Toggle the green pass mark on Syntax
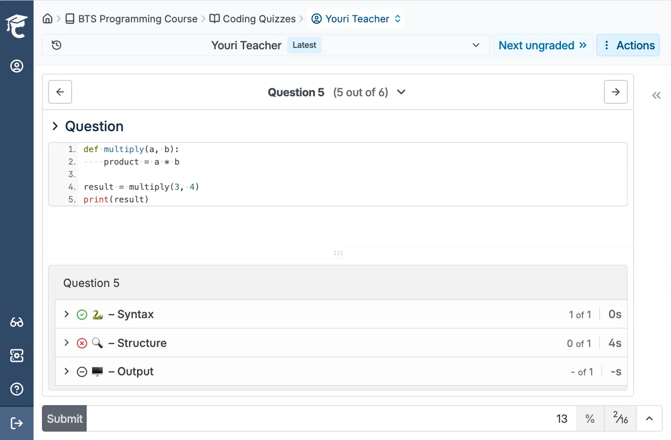671x440 pixels. pyautogui.click(x=82, y=314)
